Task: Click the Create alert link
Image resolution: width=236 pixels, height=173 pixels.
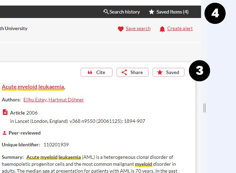Action: tap(180, 29)
